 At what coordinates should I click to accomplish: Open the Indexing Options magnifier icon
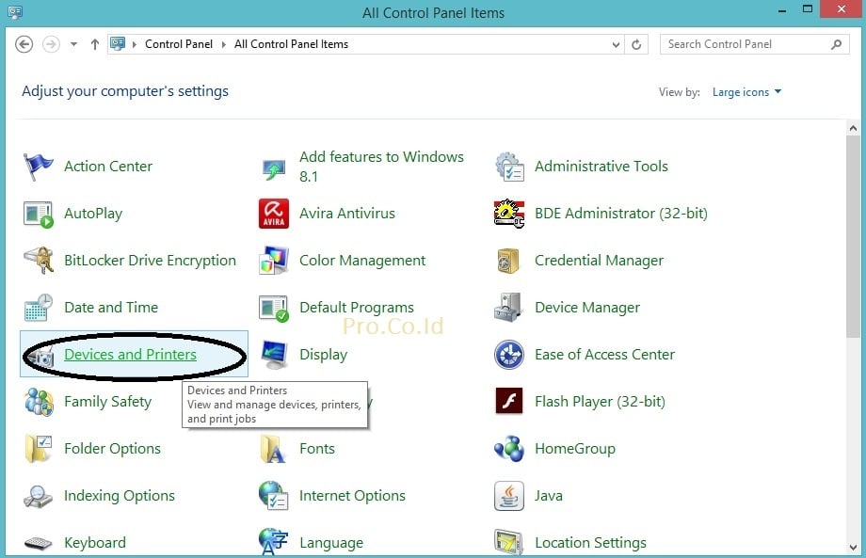click(x=38, y=496)
